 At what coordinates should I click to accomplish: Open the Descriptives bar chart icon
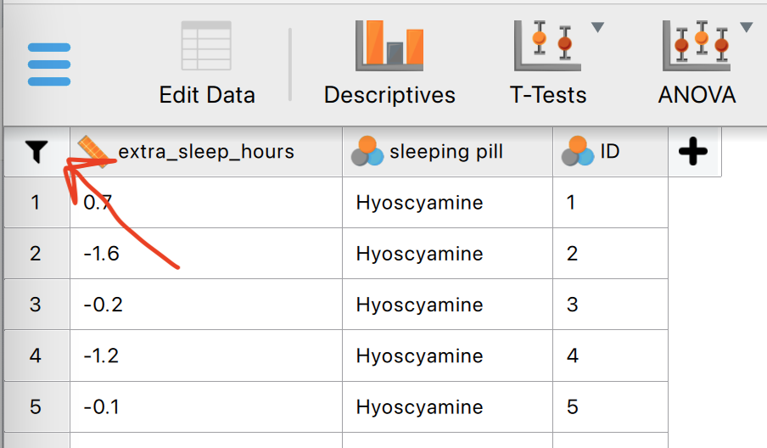[x=389, y=46]
